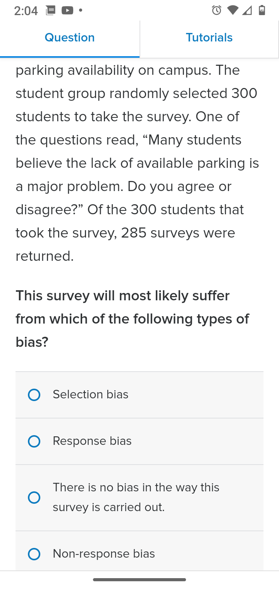
Task: Tap the alarm clock status icon
Action: coord(217,10)
